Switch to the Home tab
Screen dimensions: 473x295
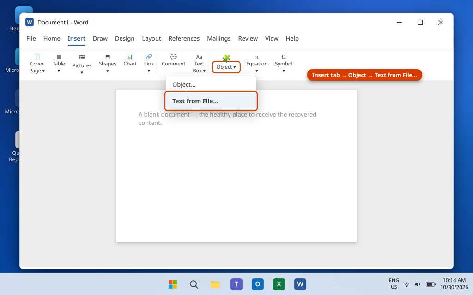coord(52,39)
